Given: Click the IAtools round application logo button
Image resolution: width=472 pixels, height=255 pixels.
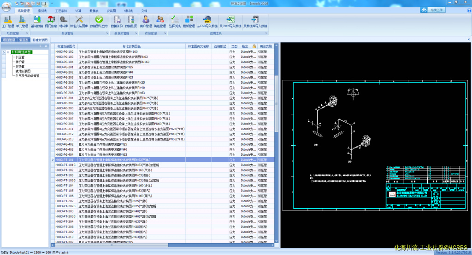Looking at the screenshot, I should (6, 6).
